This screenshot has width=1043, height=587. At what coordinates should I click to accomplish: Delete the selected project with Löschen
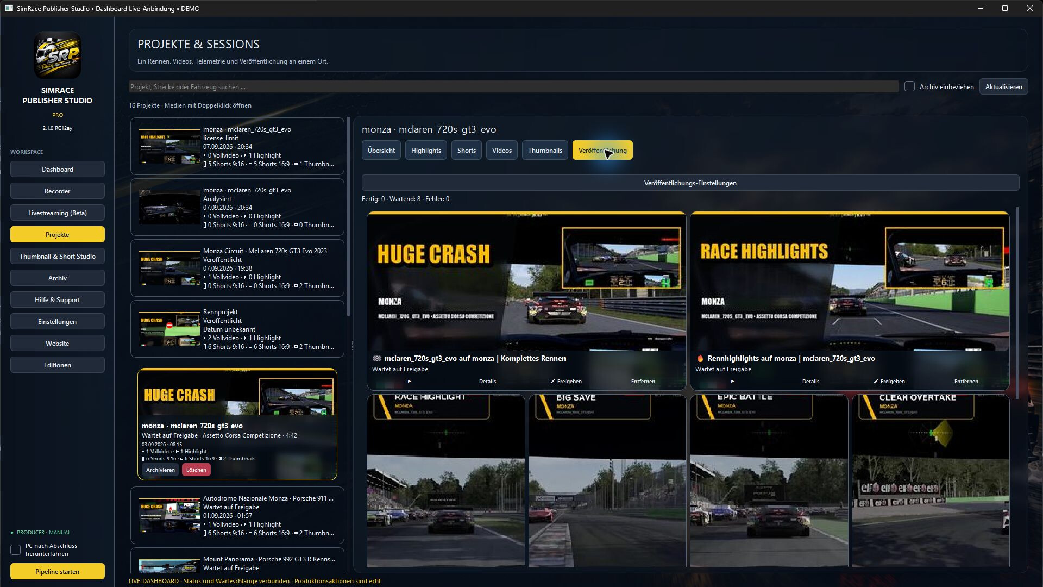(196, 470)
